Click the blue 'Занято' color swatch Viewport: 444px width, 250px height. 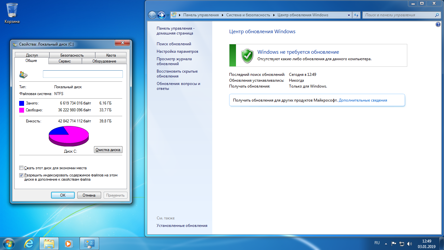(22, 103)
